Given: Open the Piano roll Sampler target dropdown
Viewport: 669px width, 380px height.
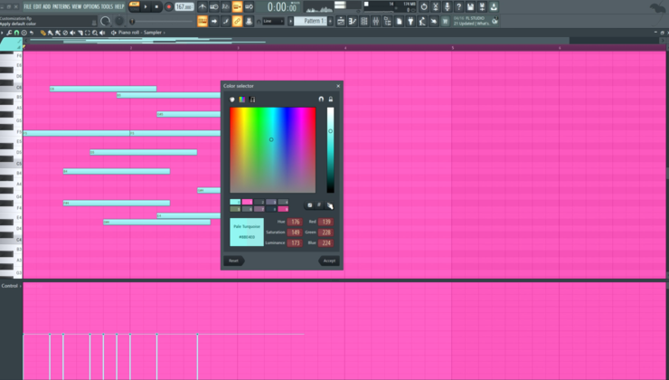Looking at the screenshot, I should [x=140, y=33].
